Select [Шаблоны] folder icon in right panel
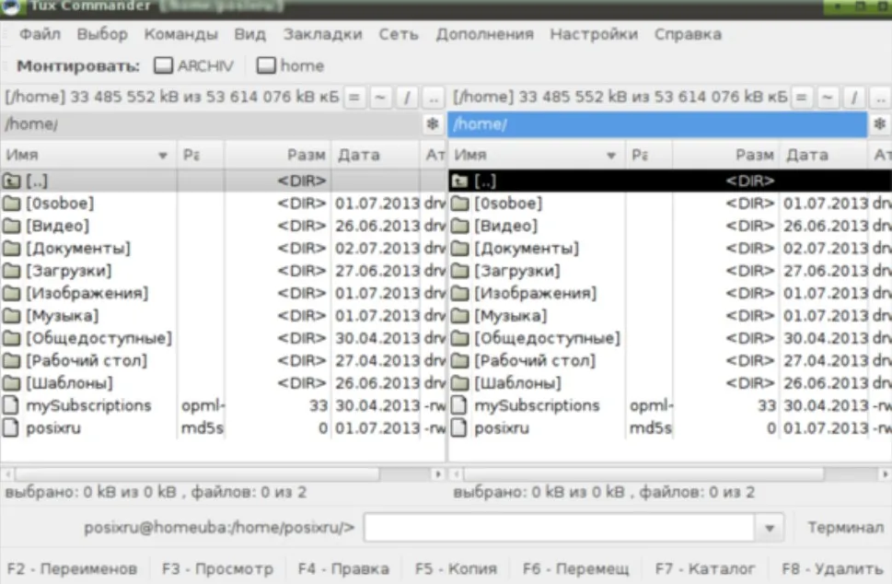 459,383
